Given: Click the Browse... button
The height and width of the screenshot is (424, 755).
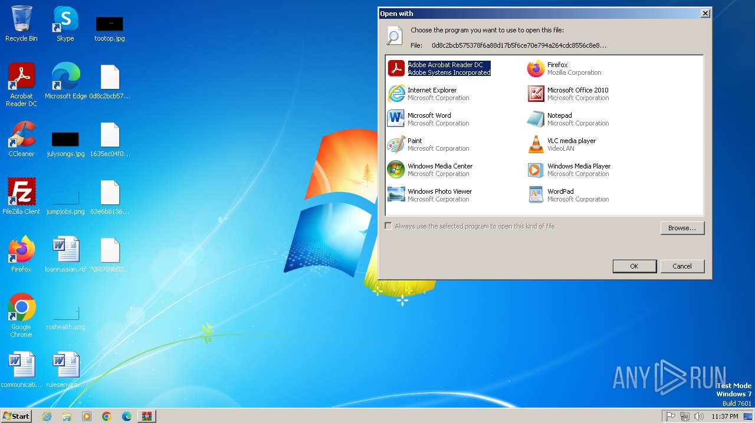Looking at the screenshot, I should point(682,228).
